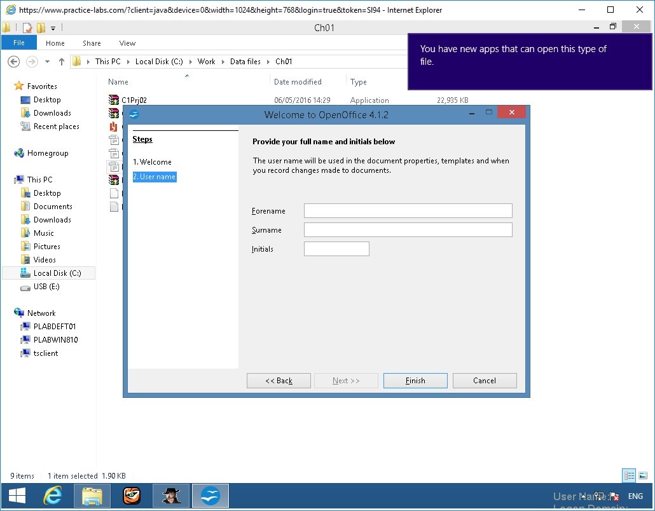Sort files by Type column header

pos(359,82)
